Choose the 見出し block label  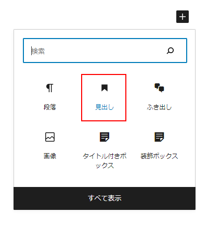click(x=105, y=107)
